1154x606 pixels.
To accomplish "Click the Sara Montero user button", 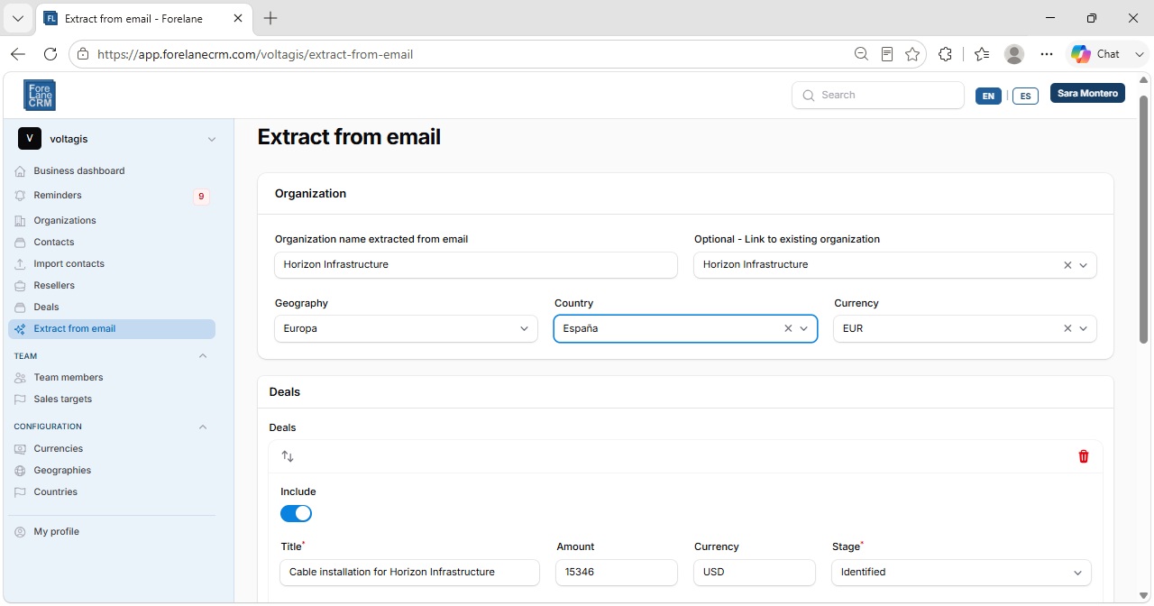I will coord(1087,94).
